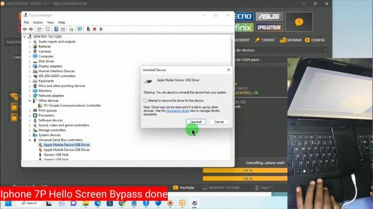373x209 pixels.
Task: Select the Software devices category
Action: point(51,120)
